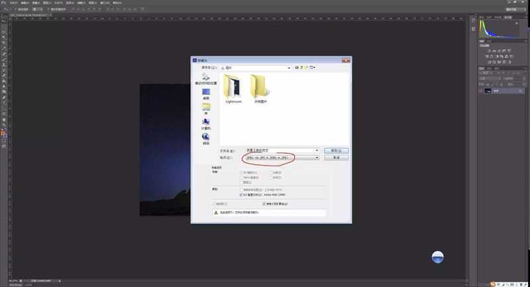The image size is (530, 287).
Task: Click the view menu icon in the save dialog toolbar
Action: 312,68
